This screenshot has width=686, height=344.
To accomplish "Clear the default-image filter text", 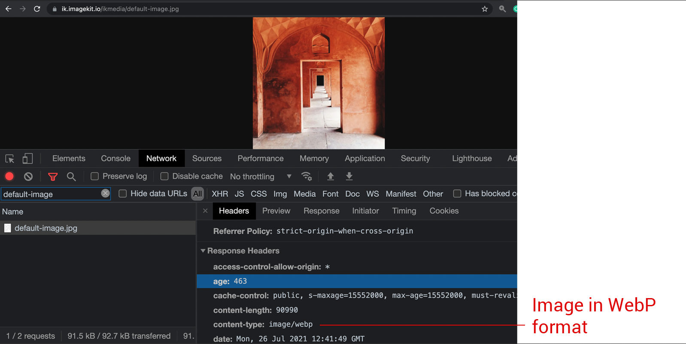I will point(105,193).
